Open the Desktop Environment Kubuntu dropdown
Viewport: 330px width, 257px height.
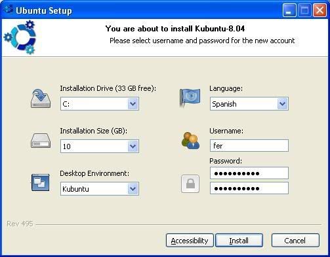pyautogui.click(x=100, y=188)
